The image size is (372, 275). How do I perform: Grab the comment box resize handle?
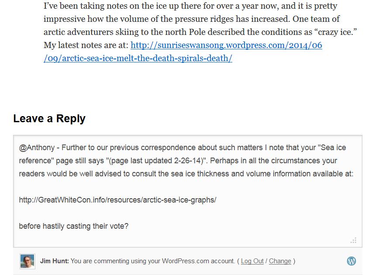(x=354, y=241)
